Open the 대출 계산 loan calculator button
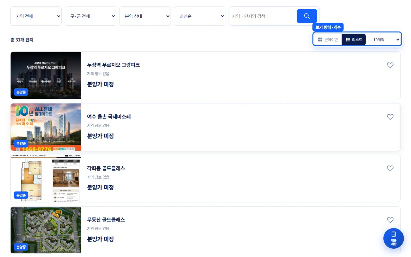This screenshot has width=411, height=257. click(x=394, y=238)
